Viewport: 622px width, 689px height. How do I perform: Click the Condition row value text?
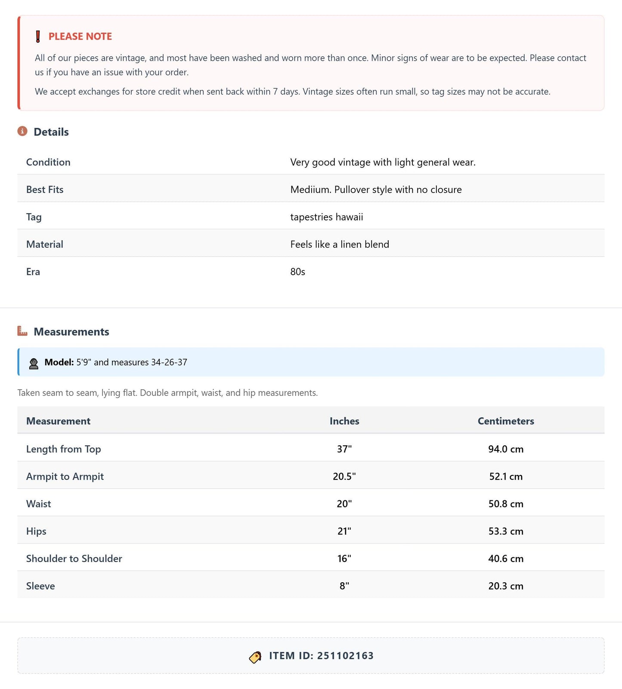pyautogui.click(x=383, y=162)
